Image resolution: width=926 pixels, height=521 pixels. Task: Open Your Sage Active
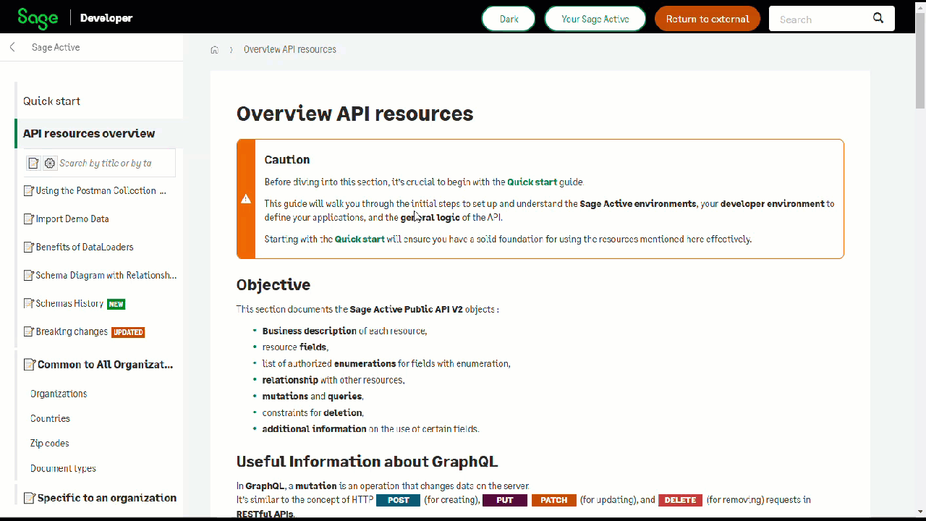pyautogui.click(x=595, y=19)
